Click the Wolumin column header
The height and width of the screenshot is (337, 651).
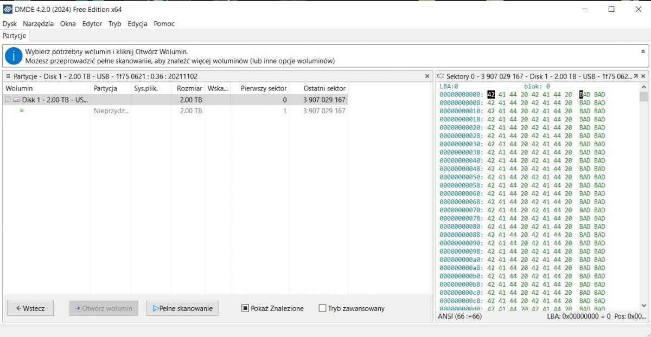[47, 88]
